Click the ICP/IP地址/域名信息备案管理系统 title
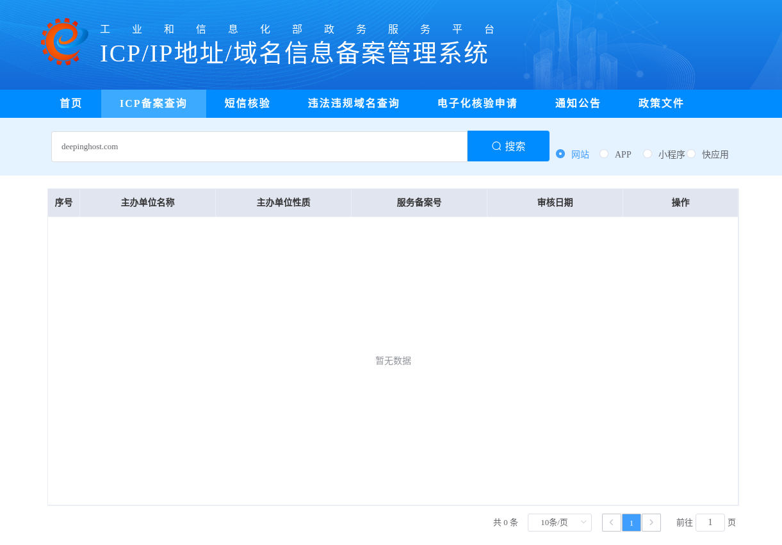The height and width of the screenshot is (545, 782). [x=295, y=53]
